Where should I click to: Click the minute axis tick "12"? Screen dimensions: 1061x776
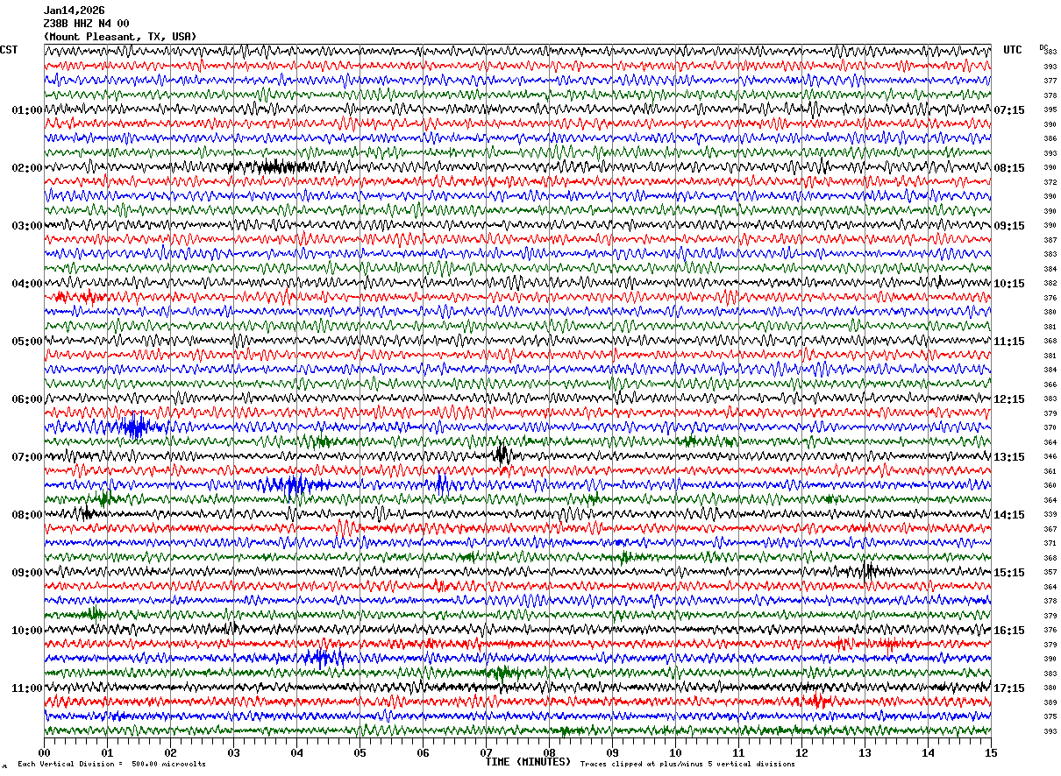tap(801, 752)
